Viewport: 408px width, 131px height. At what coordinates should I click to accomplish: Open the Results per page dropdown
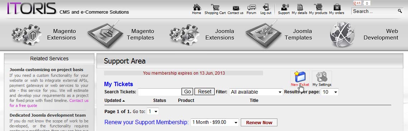[x=330, y=92]
